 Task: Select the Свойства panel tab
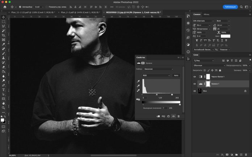click(140, 57)
